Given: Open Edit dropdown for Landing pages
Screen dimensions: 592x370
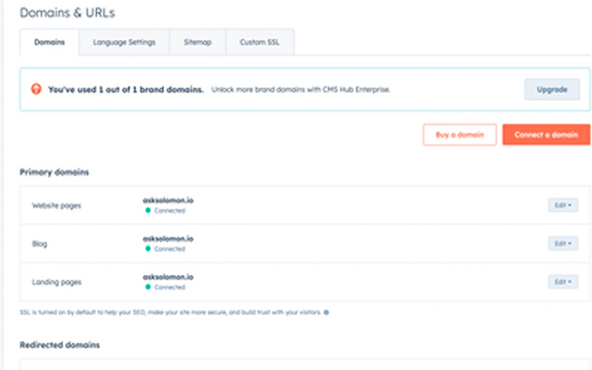Looking at the screenshot, I should (562, 282).
